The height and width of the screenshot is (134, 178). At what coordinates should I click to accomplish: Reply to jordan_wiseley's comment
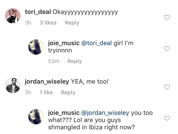coord(68,93)
